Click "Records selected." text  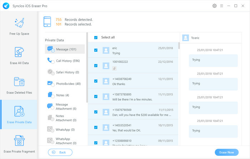click(78, 24)
